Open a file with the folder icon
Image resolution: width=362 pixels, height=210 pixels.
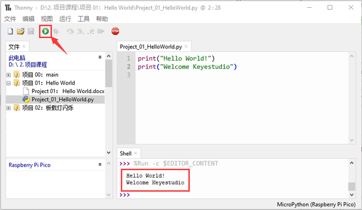21,31
